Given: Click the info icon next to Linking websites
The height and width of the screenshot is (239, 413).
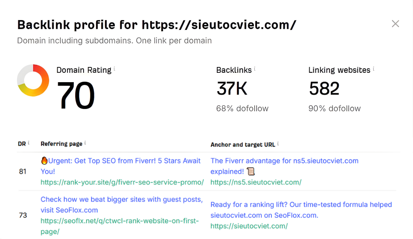Looking at the screenshot, I should coord(374,69).
